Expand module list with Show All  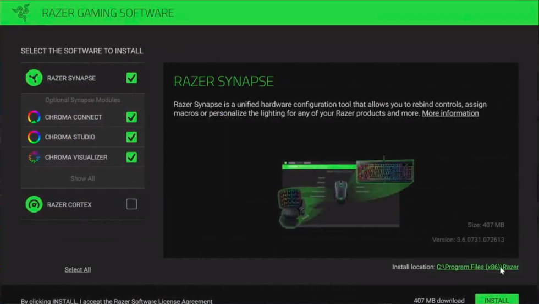click(82, 178)
